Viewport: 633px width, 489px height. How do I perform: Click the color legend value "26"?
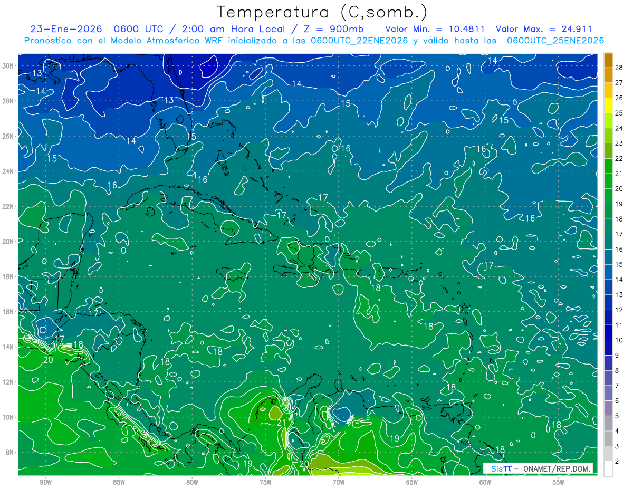point(619,98)
